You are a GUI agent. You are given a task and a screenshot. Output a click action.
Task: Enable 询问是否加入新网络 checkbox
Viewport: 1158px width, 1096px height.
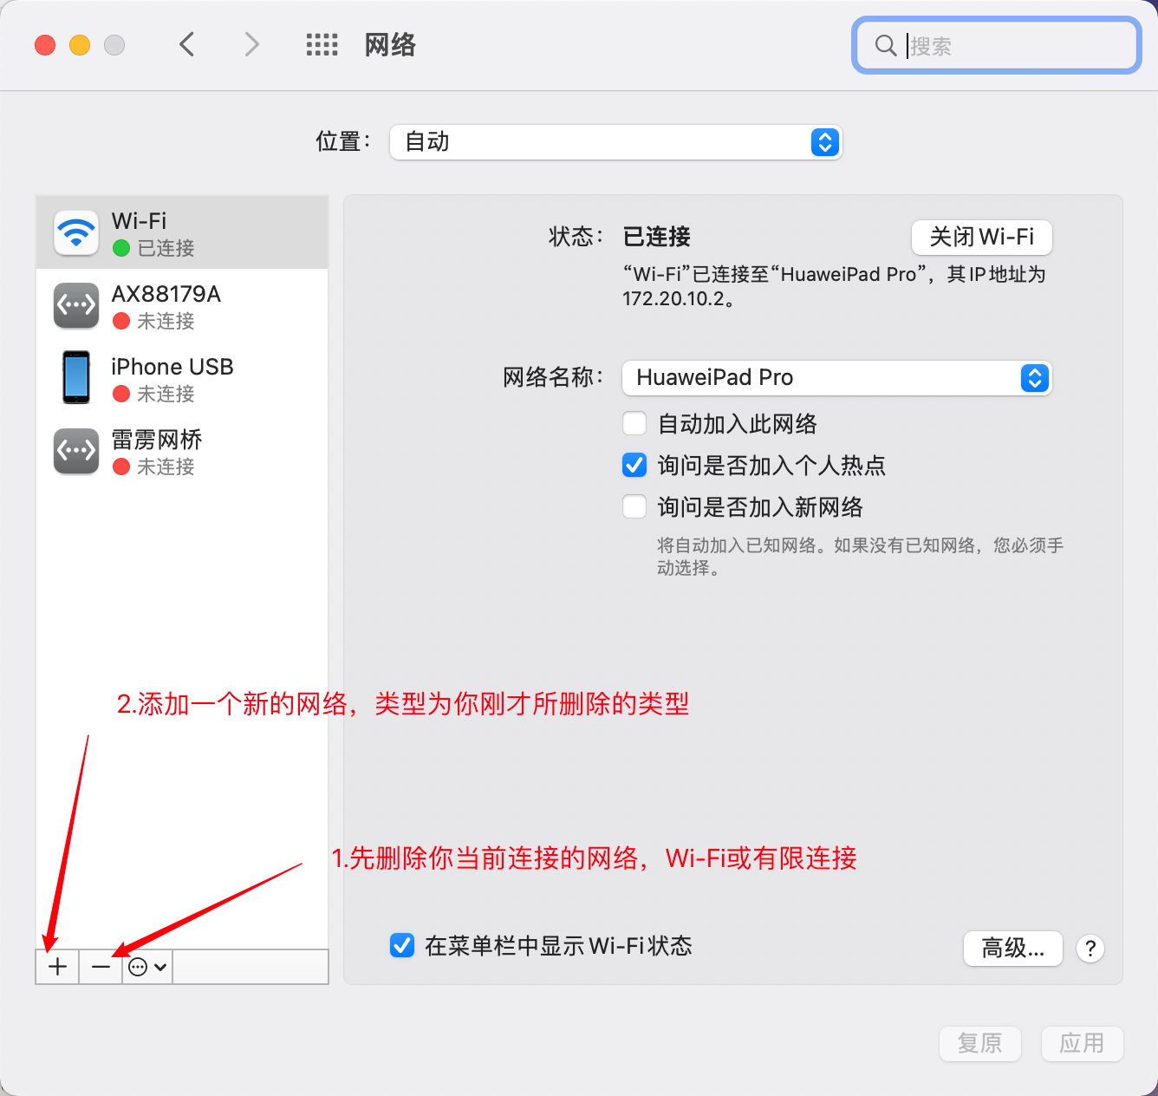634,506
